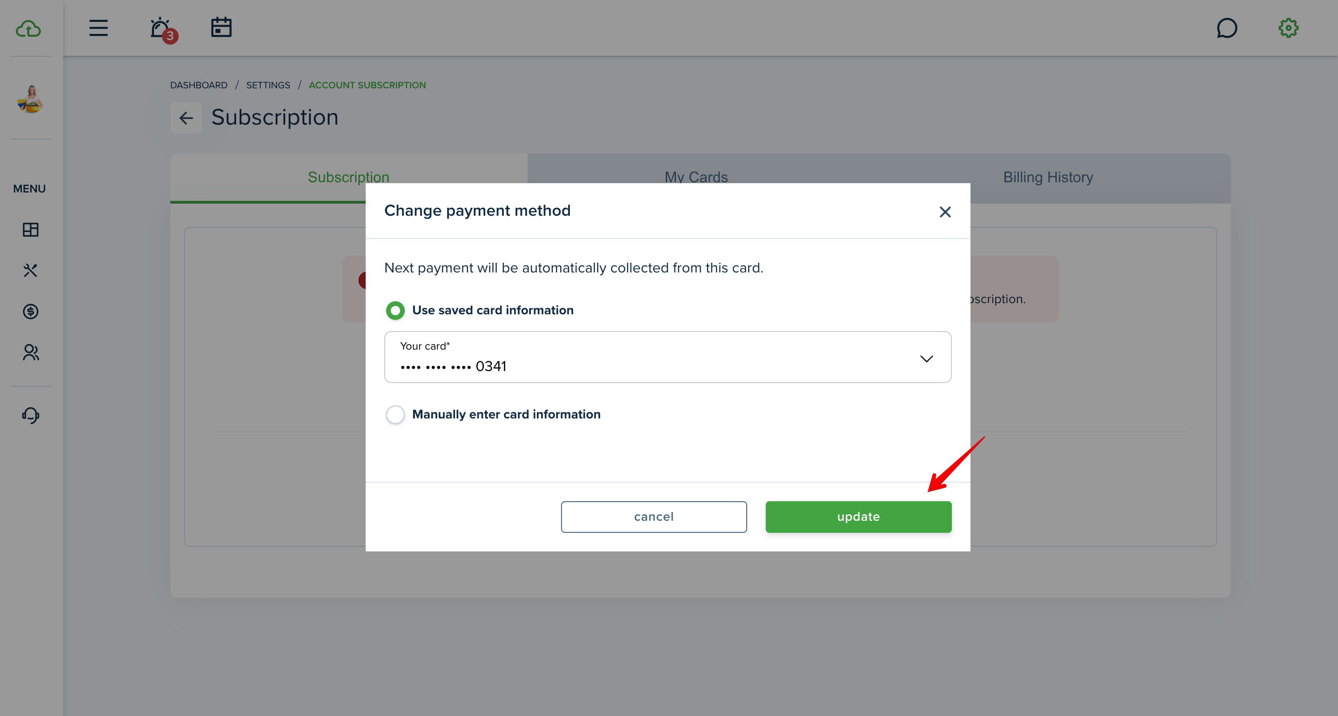The image size is (1338, 716).
Task: Open the fork and knife menu icon
Action: (31, 270)
